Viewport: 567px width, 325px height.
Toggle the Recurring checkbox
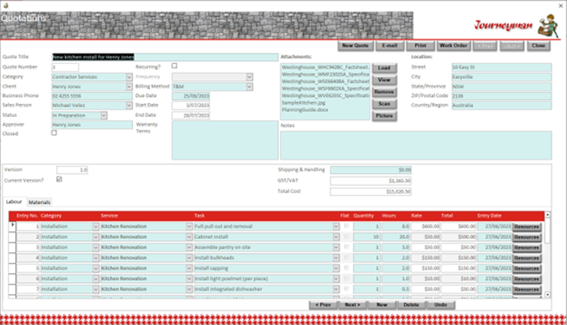coord(175,66)
